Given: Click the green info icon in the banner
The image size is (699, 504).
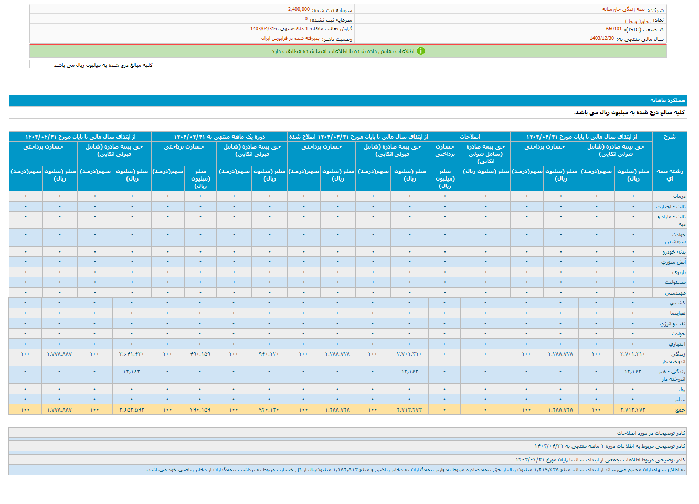Looking at the screenshot, I should pos(420,51).
